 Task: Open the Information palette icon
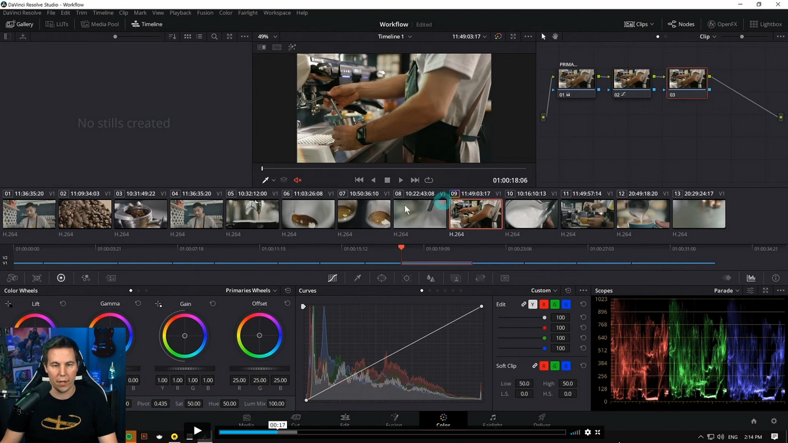776,278
